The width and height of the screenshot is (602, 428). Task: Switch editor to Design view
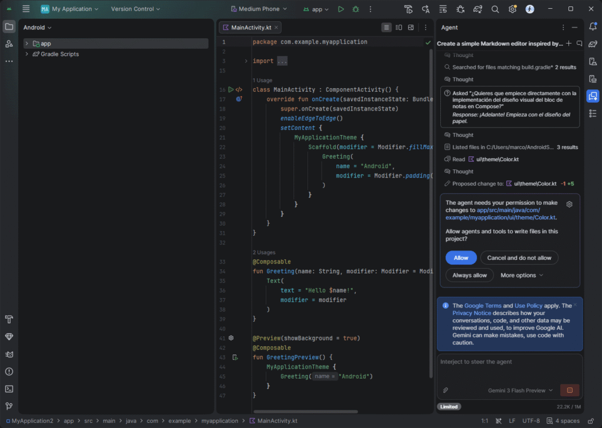411,27
